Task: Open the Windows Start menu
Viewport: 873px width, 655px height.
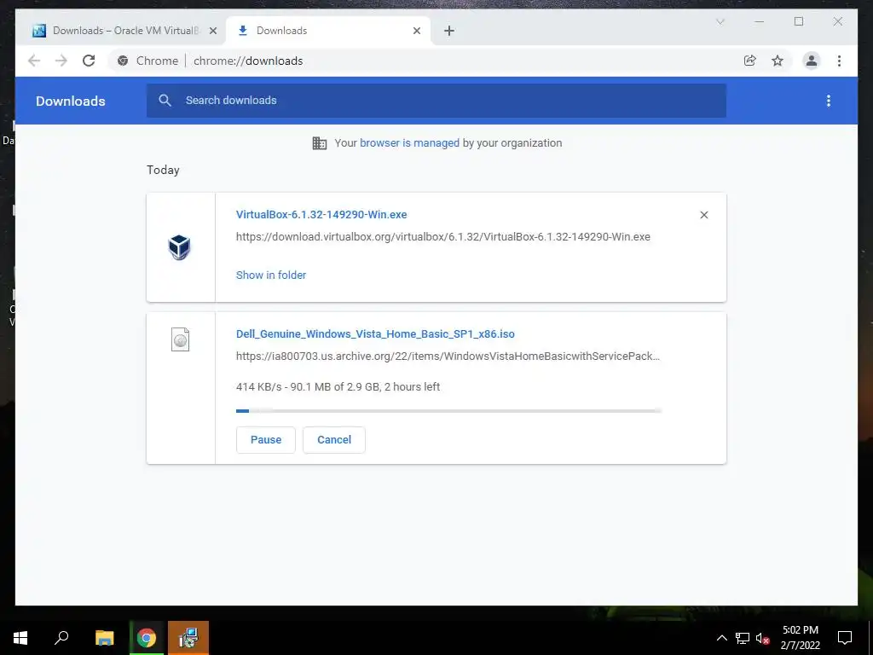Action: (x=20, y=638)
